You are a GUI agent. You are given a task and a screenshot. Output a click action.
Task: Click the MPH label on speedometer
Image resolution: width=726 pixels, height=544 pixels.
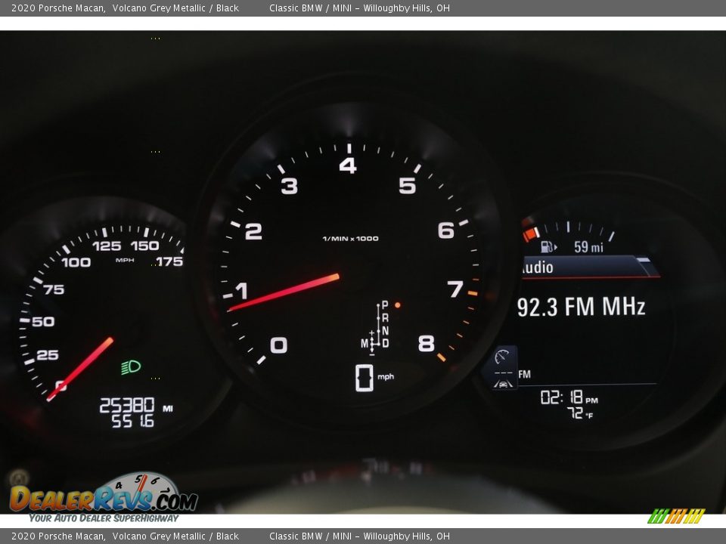tap(125, 261)
